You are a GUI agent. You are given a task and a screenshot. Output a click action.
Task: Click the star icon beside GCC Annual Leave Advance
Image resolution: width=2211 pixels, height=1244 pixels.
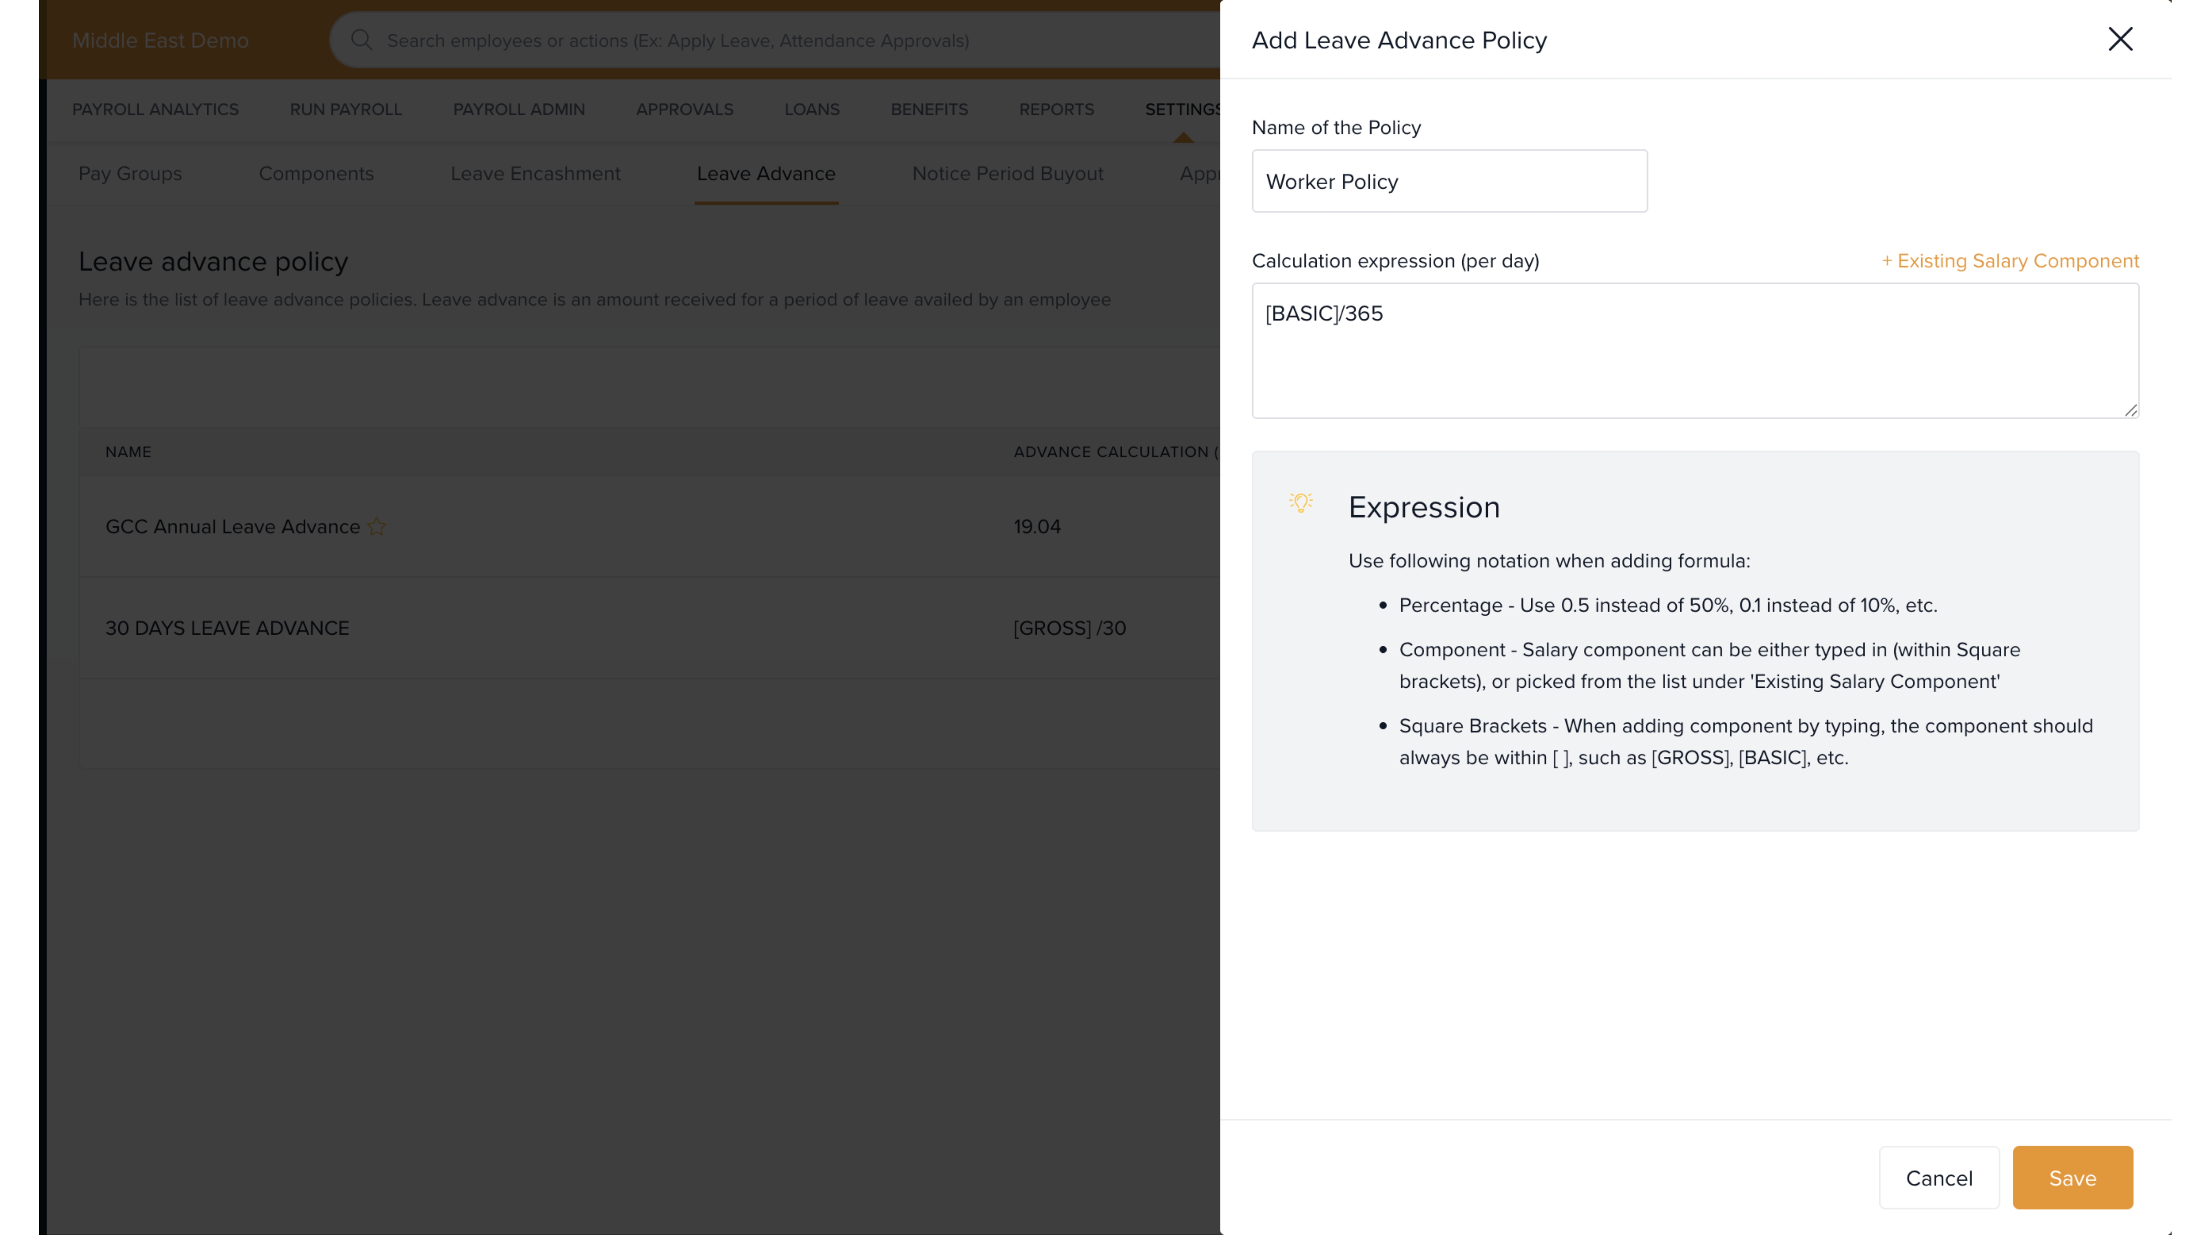pos(377,526)
